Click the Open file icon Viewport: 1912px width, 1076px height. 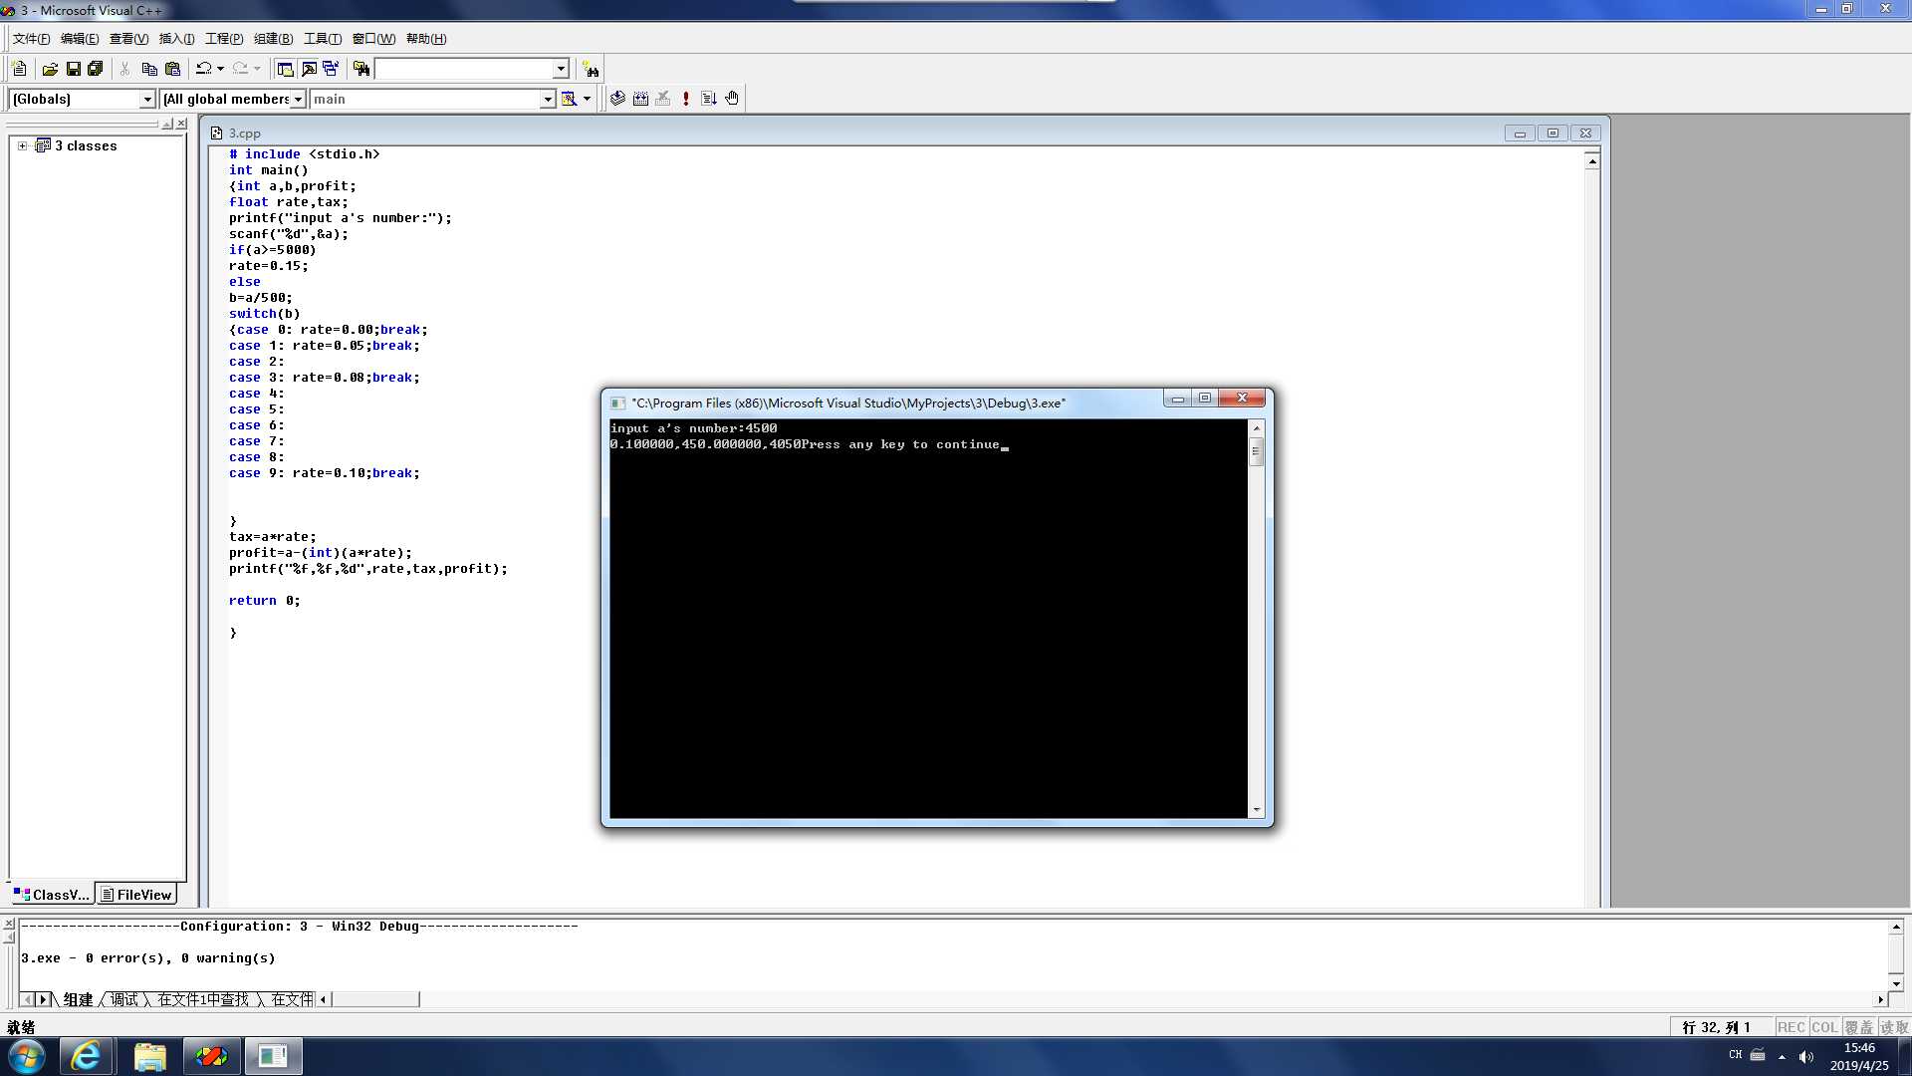[50, 69]
